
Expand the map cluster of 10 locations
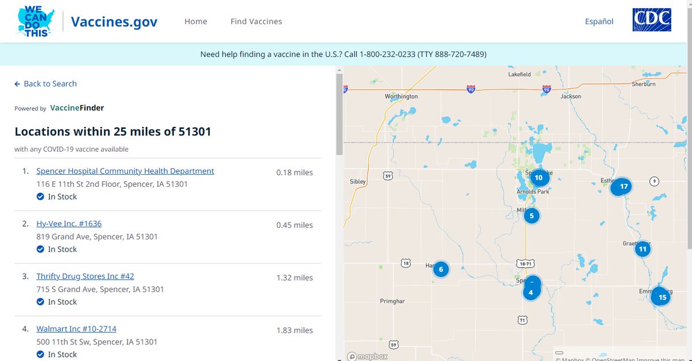pos(539,178)
